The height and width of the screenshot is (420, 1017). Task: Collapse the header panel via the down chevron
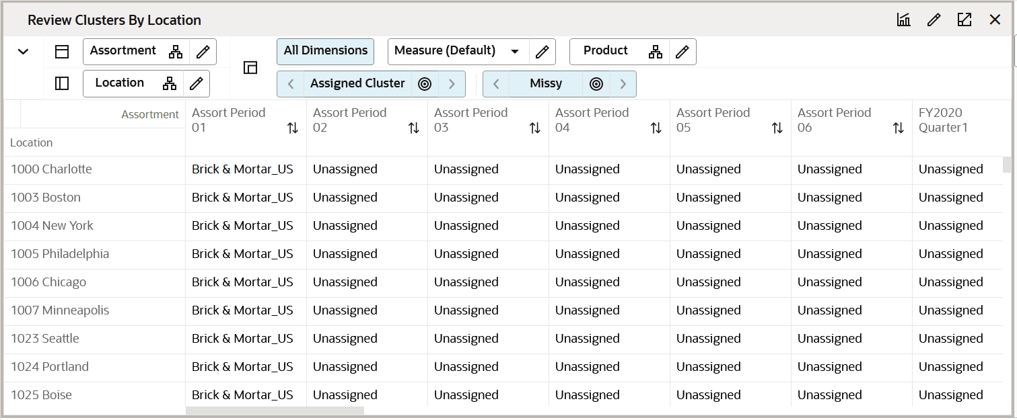(24, 51)
